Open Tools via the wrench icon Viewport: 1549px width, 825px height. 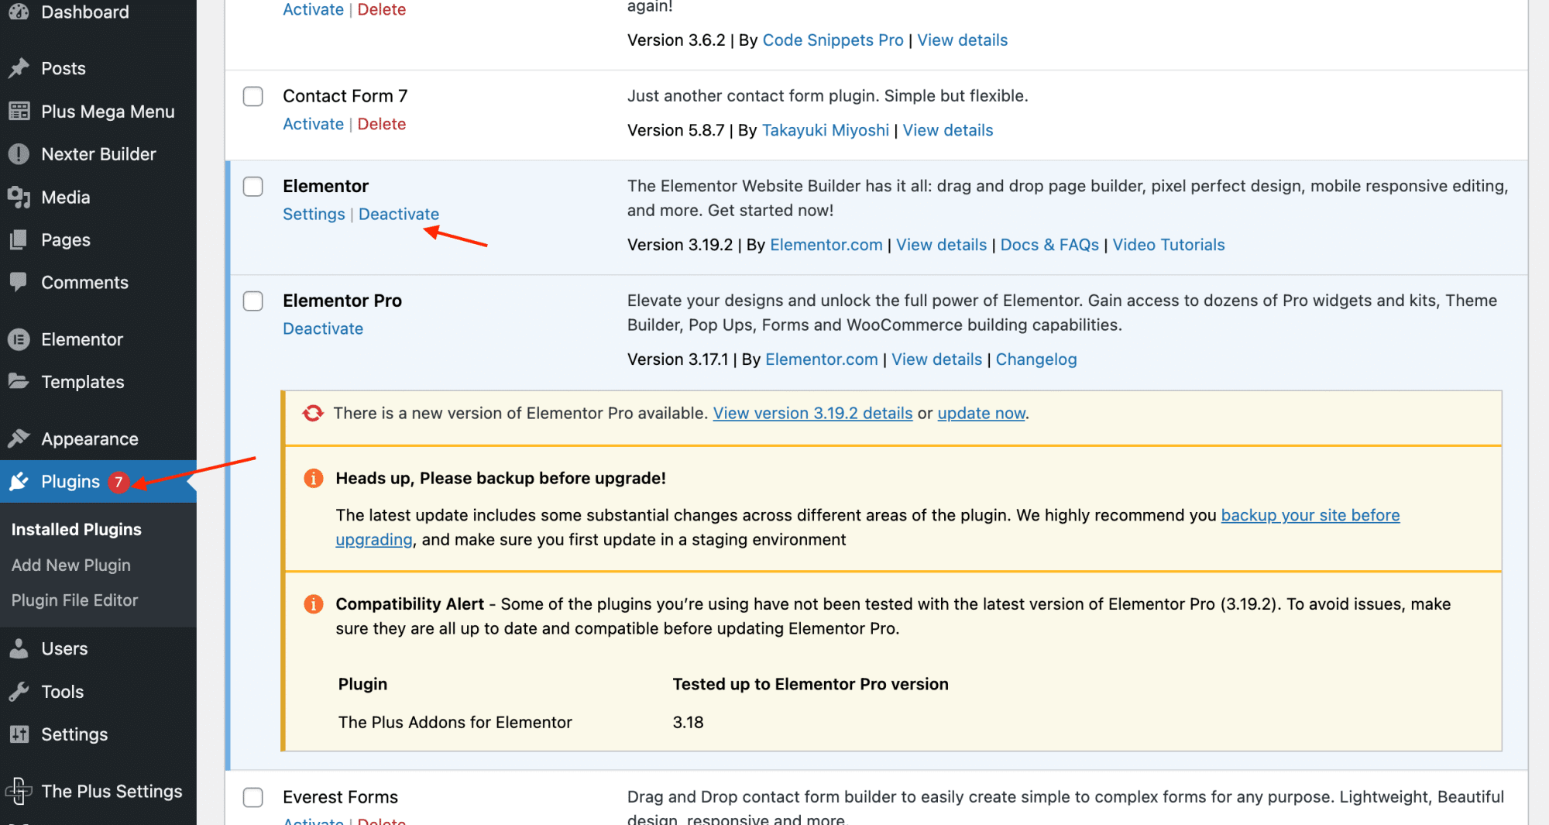pyautogui.click(x=19, y=691)
